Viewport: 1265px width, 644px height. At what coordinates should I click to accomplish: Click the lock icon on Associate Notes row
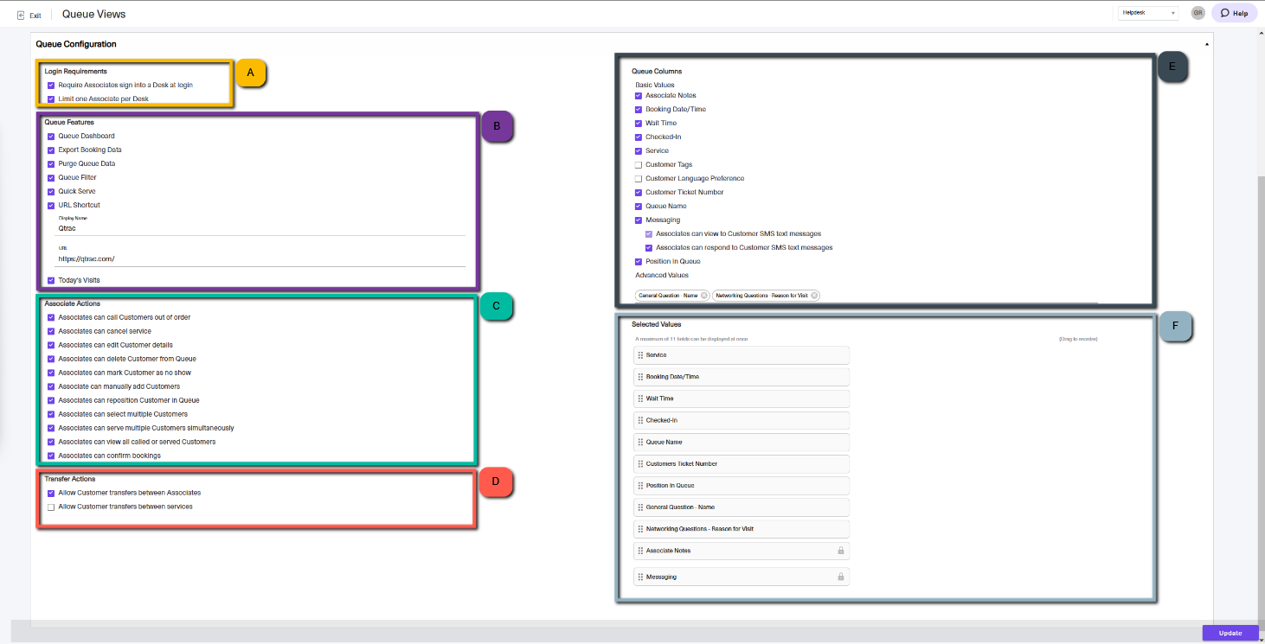(x=840, y=550)
